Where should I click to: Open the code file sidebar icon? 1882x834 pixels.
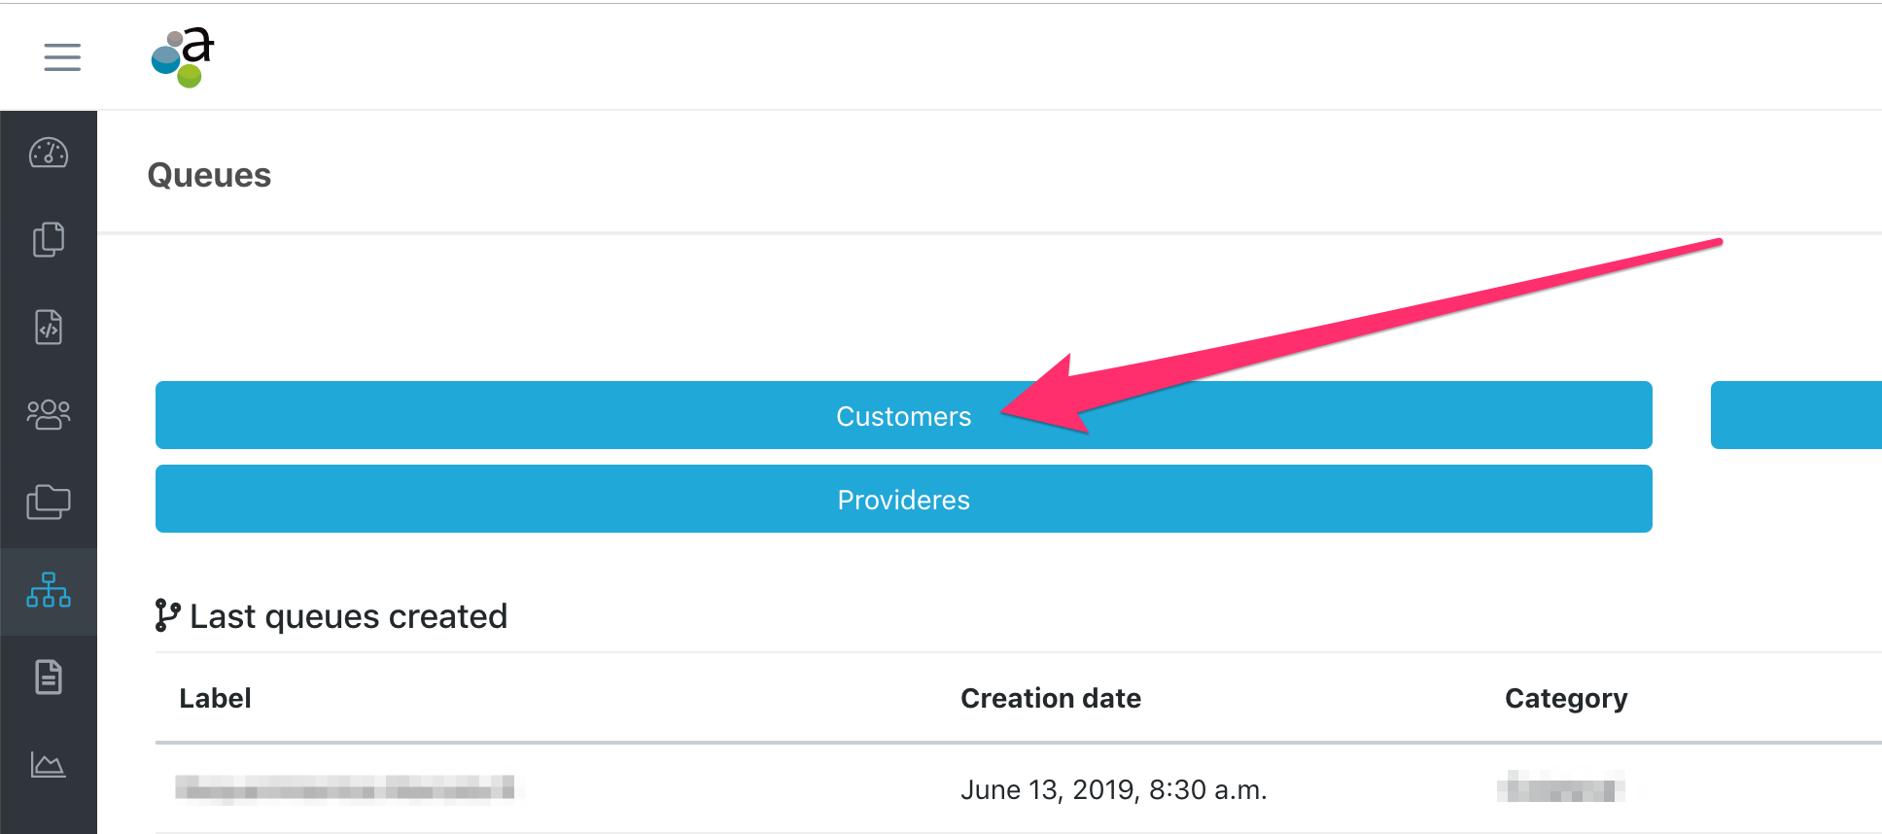(x=49, y=328)
